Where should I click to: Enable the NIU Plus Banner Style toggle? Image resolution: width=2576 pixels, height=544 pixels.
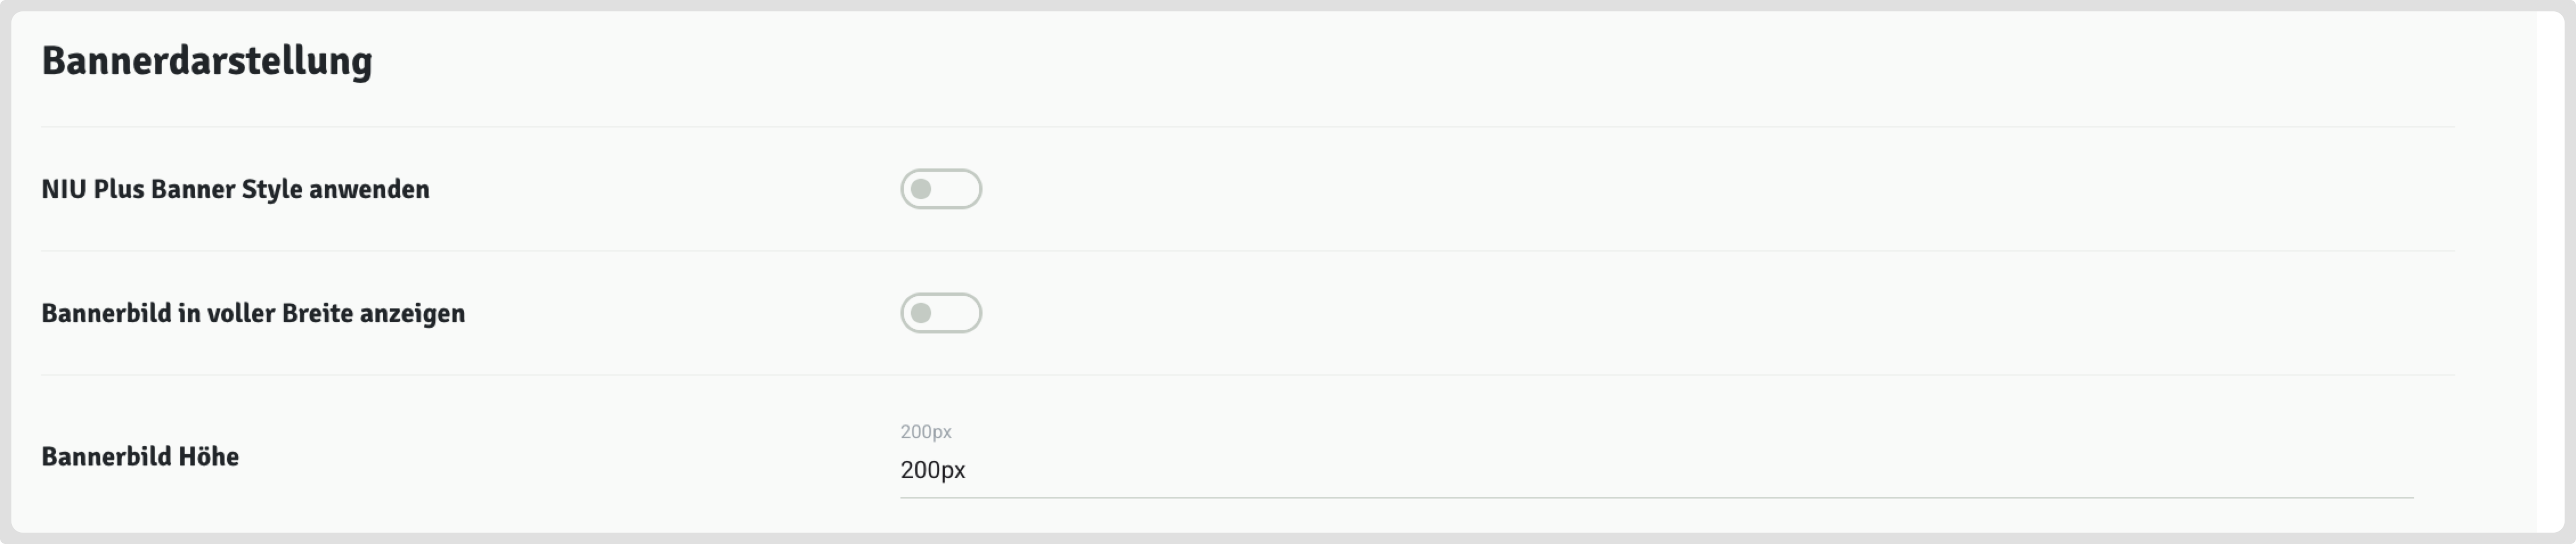click(x=940, y=189)
